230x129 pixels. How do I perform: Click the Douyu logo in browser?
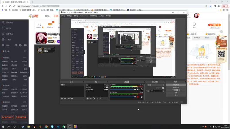pos(33,16)
